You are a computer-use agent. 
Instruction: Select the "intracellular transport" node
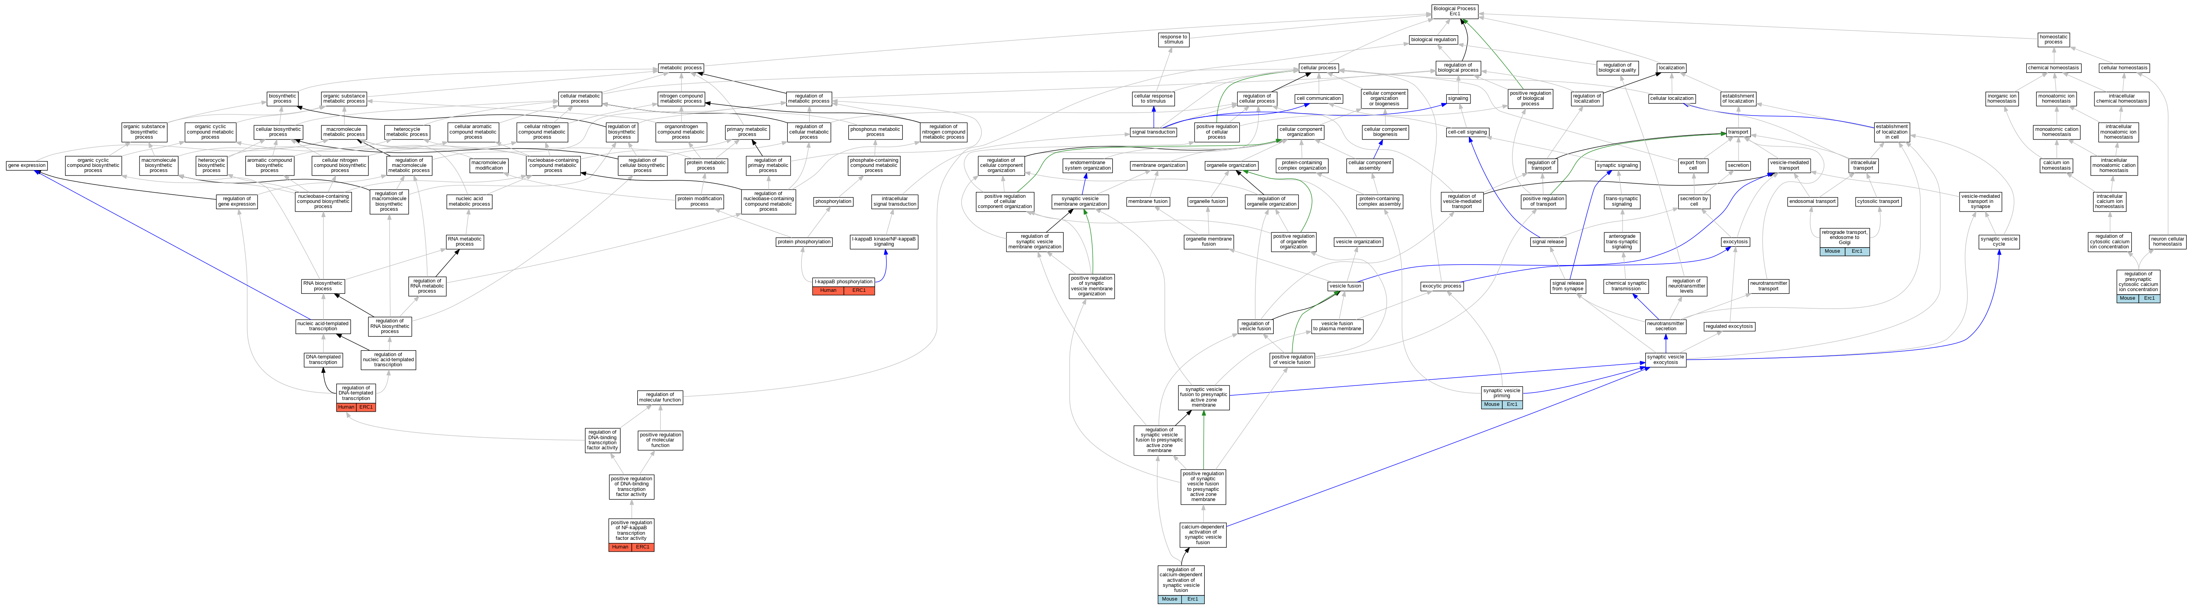click(x=1863, y=165)
